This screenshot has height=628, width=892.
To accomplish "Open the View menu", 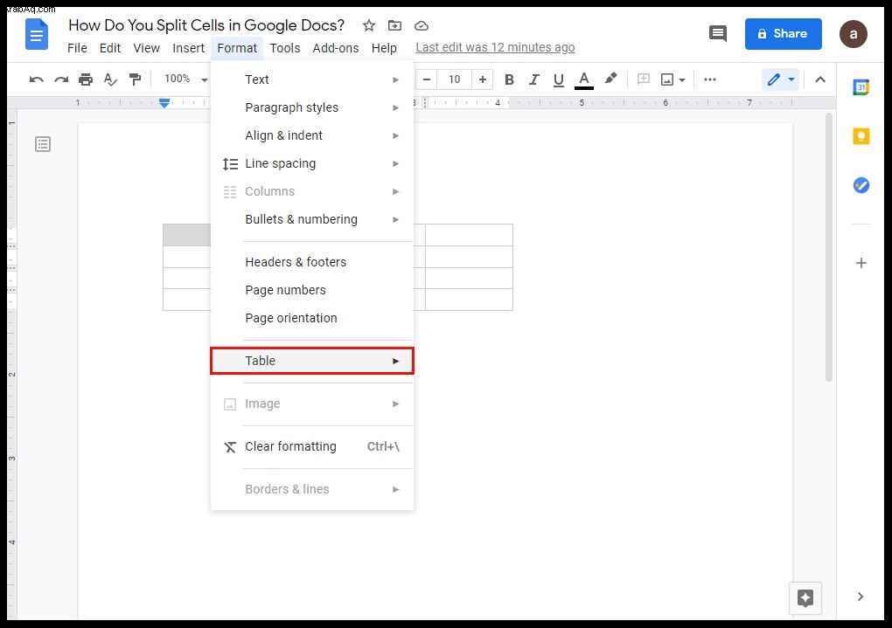I will tap(146, 48).
